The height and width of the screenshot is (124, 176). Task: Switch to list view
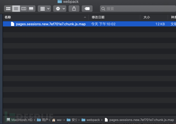pyautogui.click(x=16, y=9)
